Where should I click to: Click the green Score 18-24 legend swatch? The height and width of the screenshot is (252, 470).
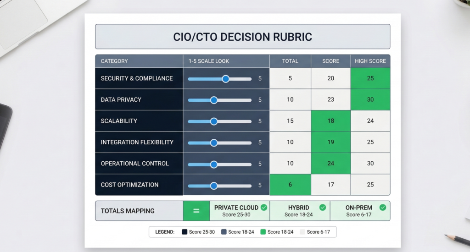tap(263, 232)
